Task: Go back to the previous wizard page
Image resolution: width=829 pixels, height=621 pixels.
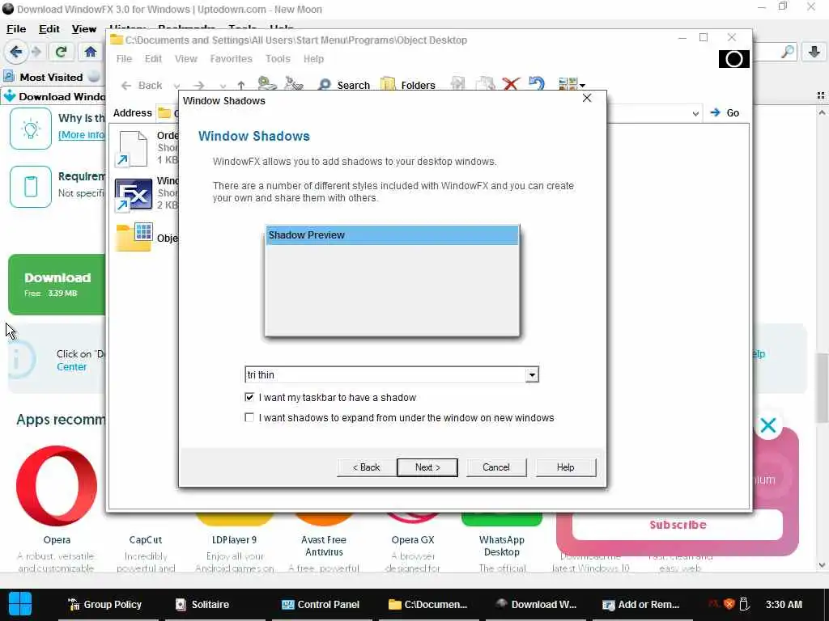Action: coord(367,467)
